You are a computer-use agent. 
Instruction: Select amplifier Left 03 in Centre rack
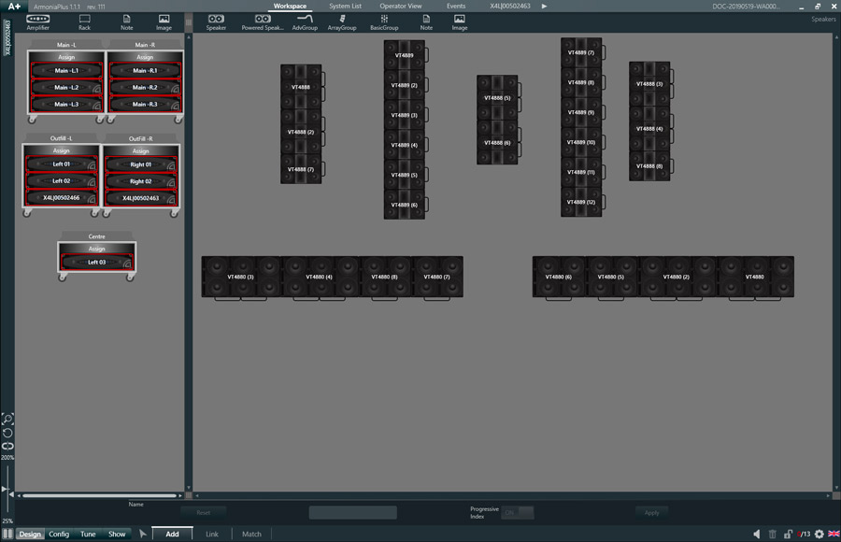pos(96,262)
